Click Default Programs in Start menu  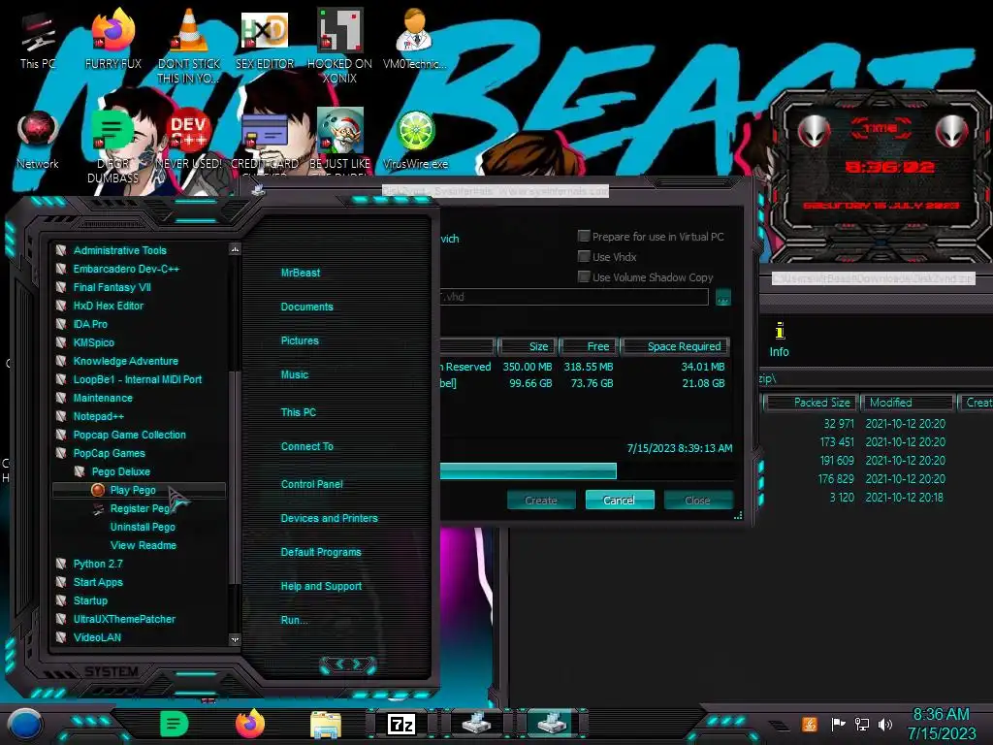tap(321, 552)
